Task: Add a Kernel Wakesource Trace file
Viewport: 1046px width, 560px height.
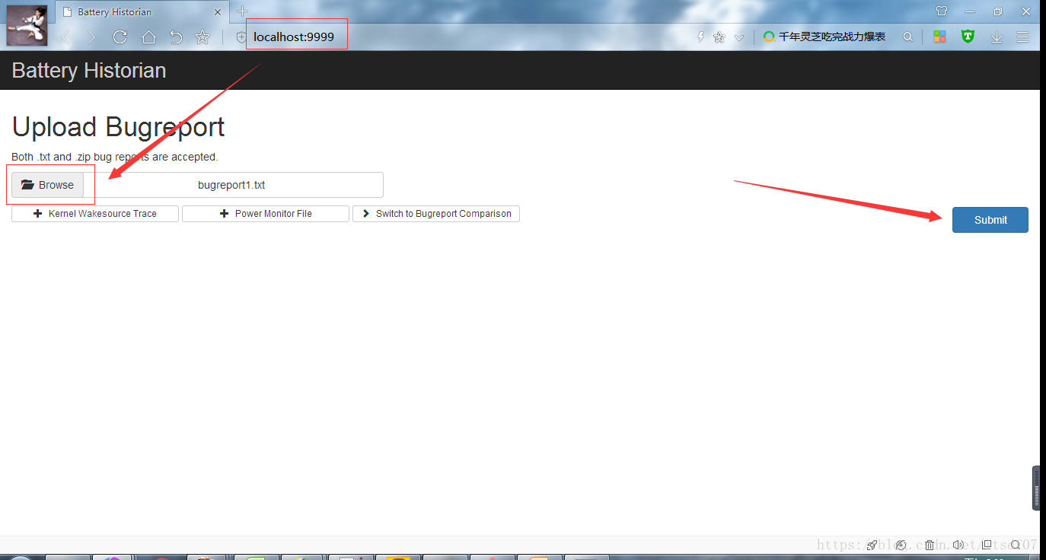Action: click(x=95, y=214)
